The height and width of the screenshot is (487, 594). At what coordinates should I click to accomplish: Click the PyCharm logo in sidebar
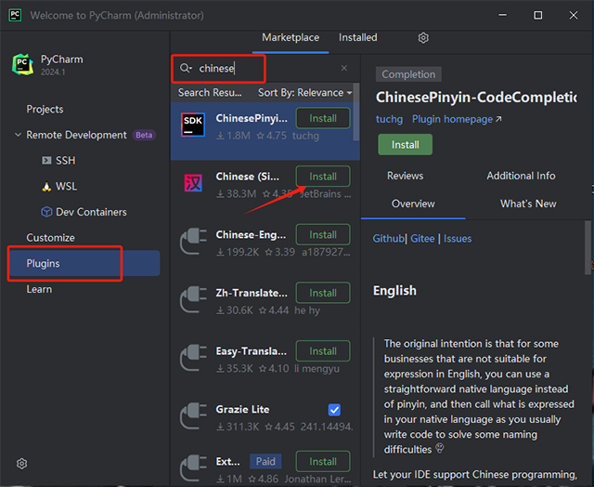[x=22, y=65]
